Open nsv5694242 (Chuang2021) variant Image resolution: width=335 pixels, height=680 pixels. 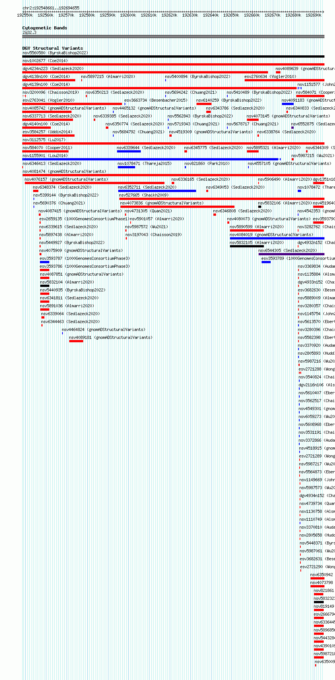[191, 92]
